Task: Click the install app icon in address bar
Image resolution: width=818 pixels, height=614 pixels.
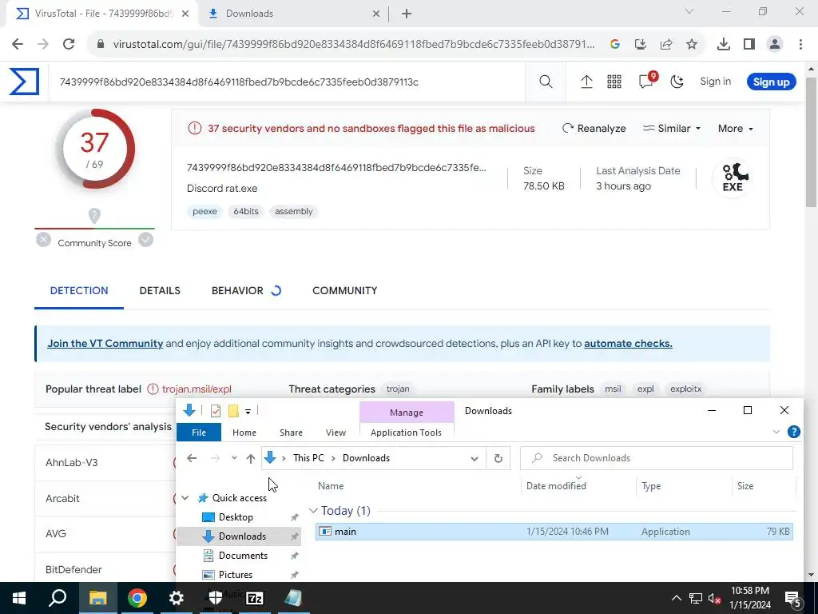Action: tap(641, 45)
